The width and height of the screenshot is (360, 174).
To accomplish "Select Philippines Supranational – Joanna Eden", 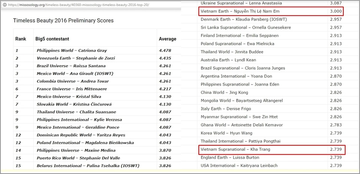I will pos(240,84).
